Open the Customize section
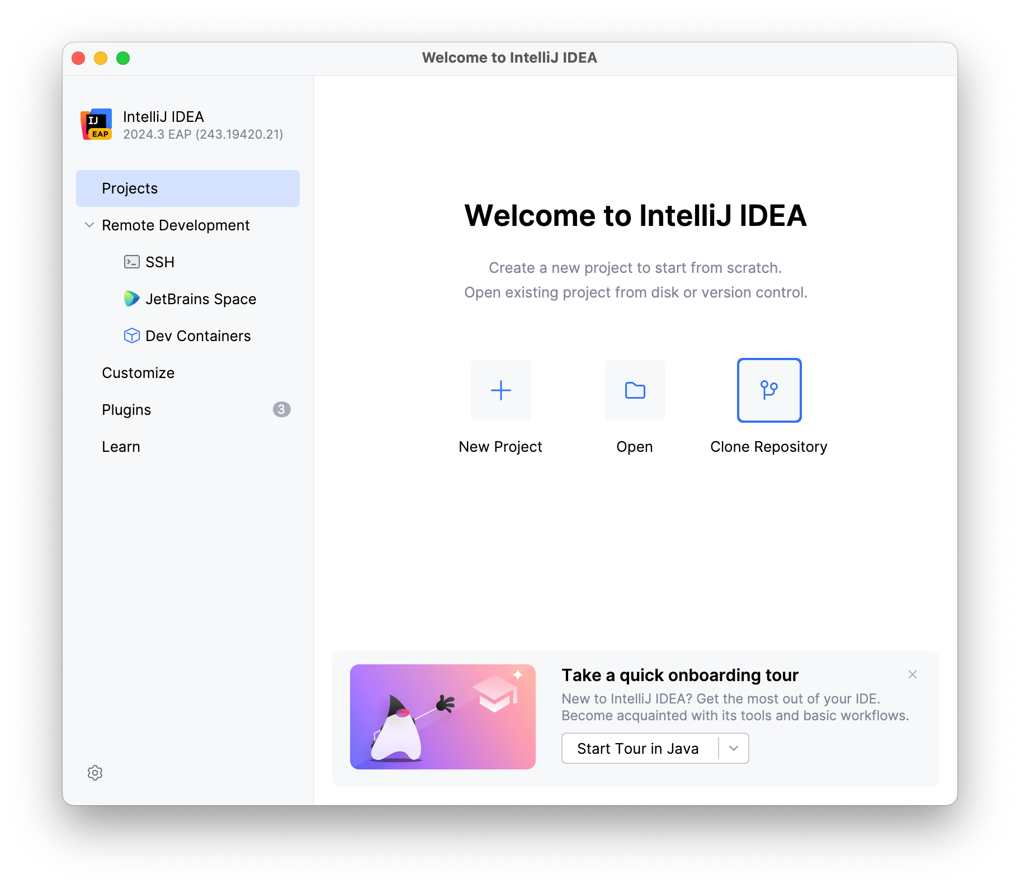 pos(188,373)
